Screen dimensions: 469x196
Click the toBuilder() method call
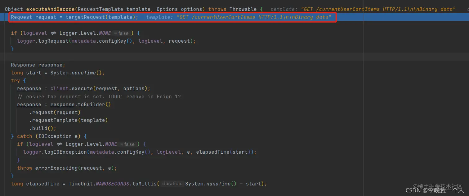click(x=94, y=104)
